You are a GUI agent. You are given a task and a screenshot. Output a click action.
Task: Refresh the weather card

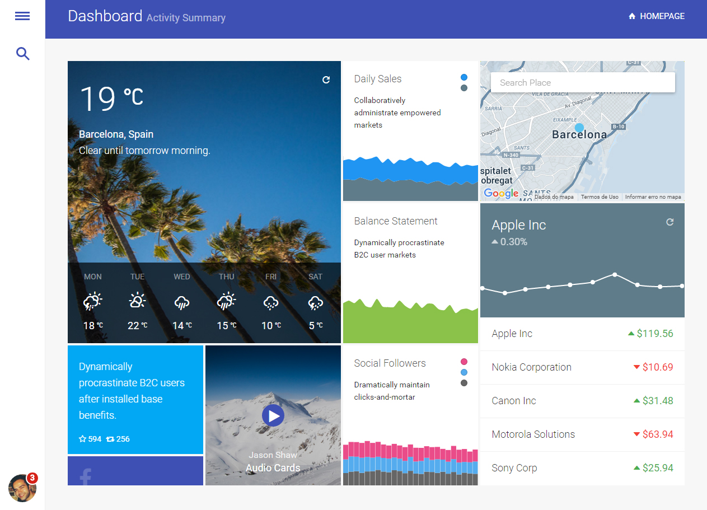tap(326, 80)
